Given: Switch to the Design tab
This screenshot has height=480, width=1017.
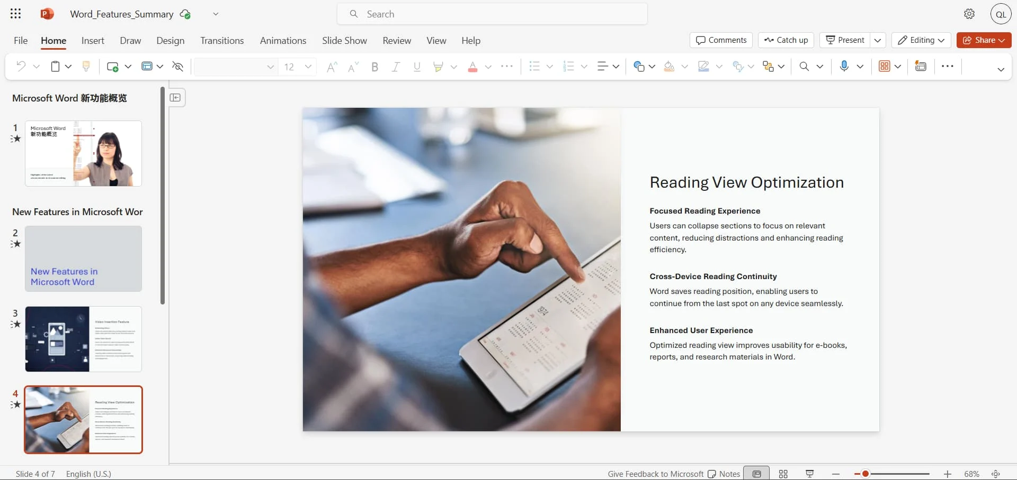Looking at the screenshot, I should (171, 41).
